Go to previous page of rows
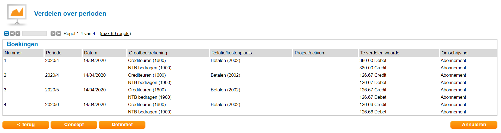 [x=18, y=33]
